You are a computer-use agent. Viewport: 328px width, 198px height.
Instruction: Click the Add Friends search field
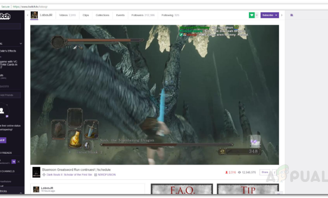tap(10, 95)
